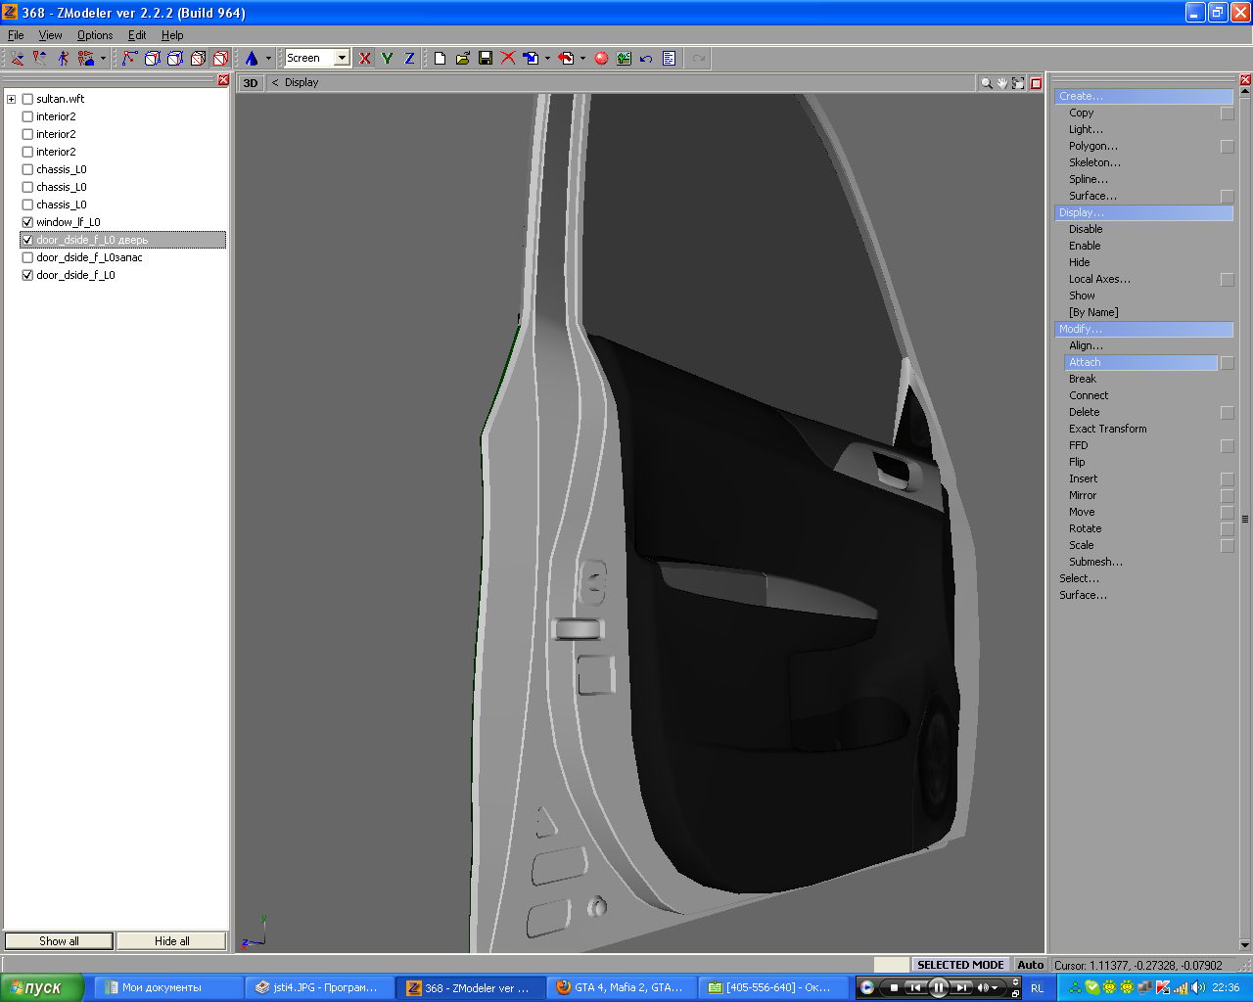Check the door_dside_f_L0запас checkbox
This screenshot has width=1253, height=1002.
click(x=27, y=257)
